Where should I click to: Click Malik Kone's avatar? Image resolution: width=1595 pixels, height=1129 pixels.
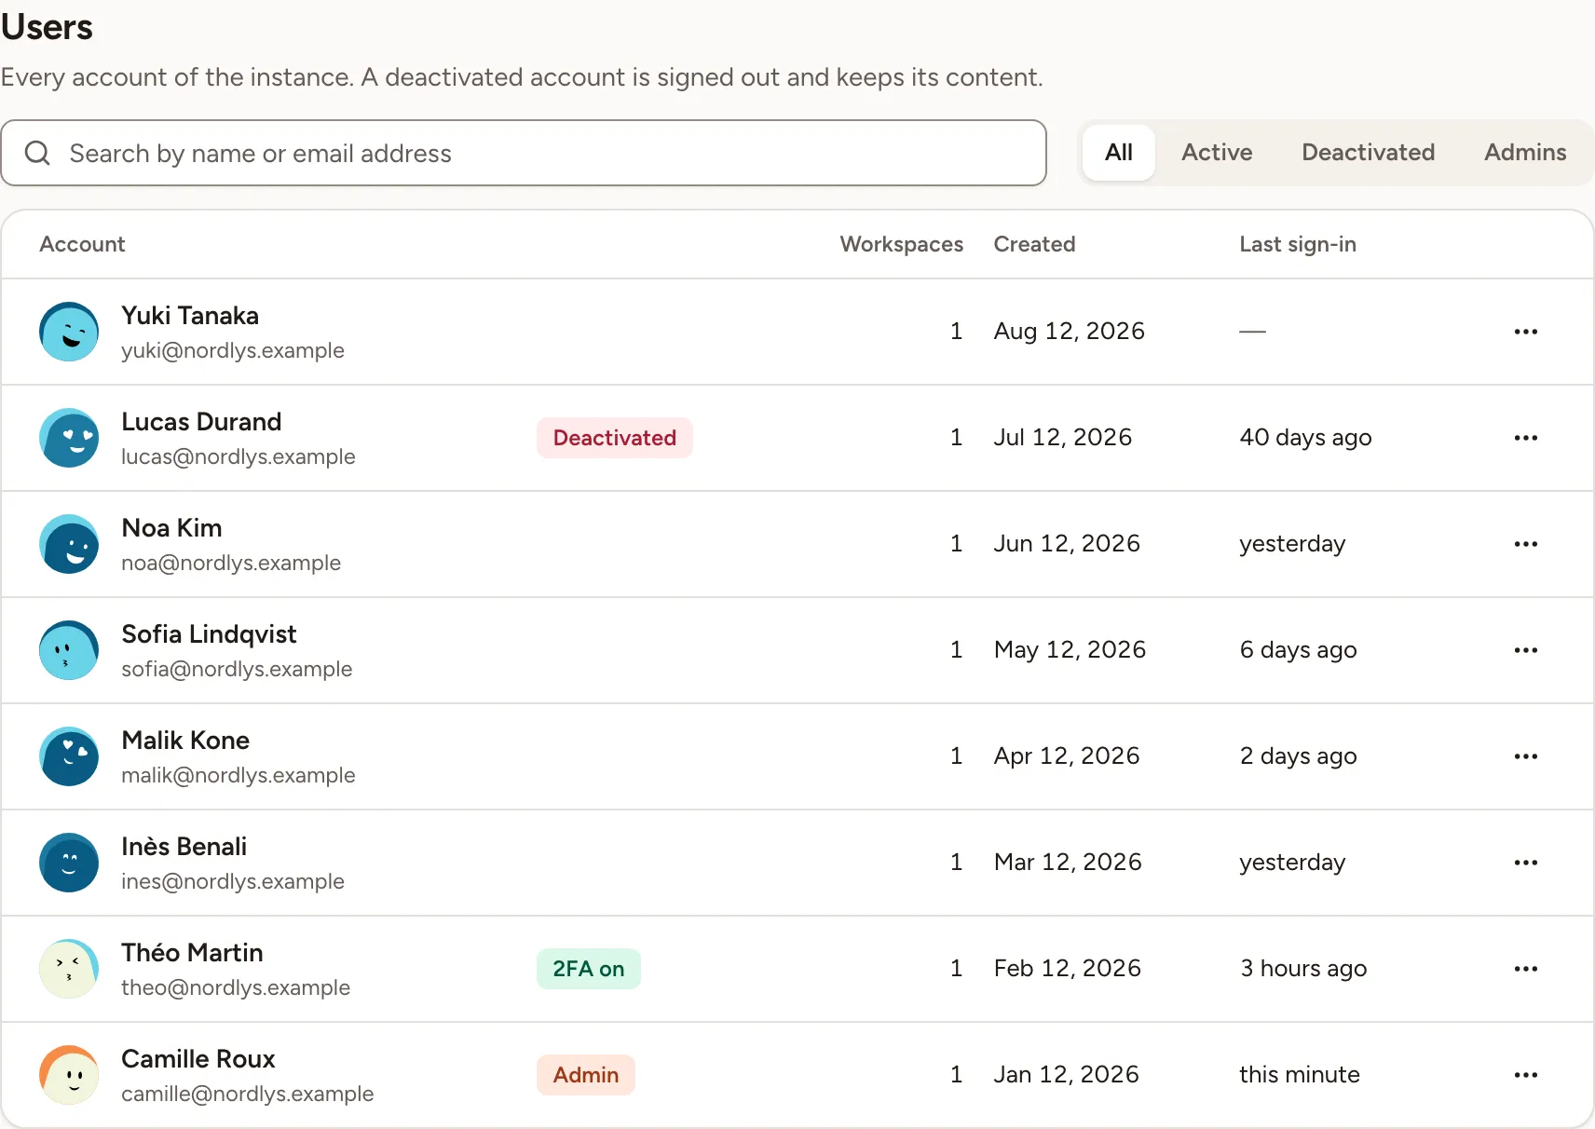click(69, 756)
